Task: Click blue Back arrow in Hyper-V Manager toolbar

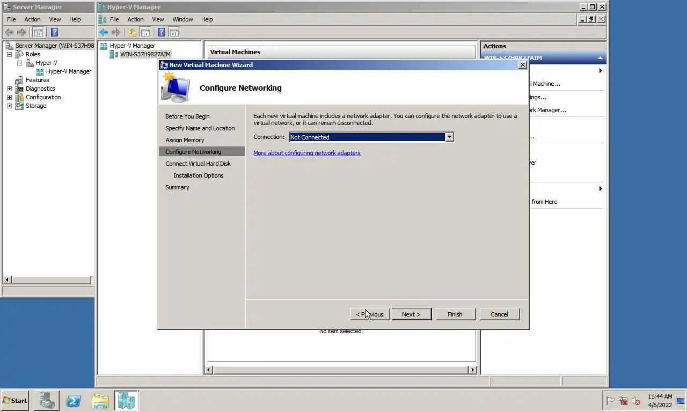Action: [x=104, y=32]
